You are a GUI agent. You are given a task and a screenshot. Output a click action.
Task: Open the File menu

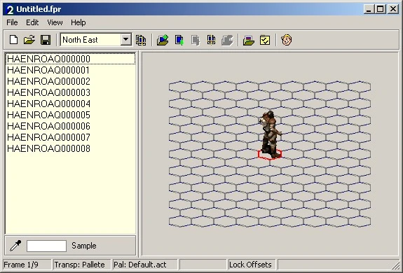coord(12,22)
